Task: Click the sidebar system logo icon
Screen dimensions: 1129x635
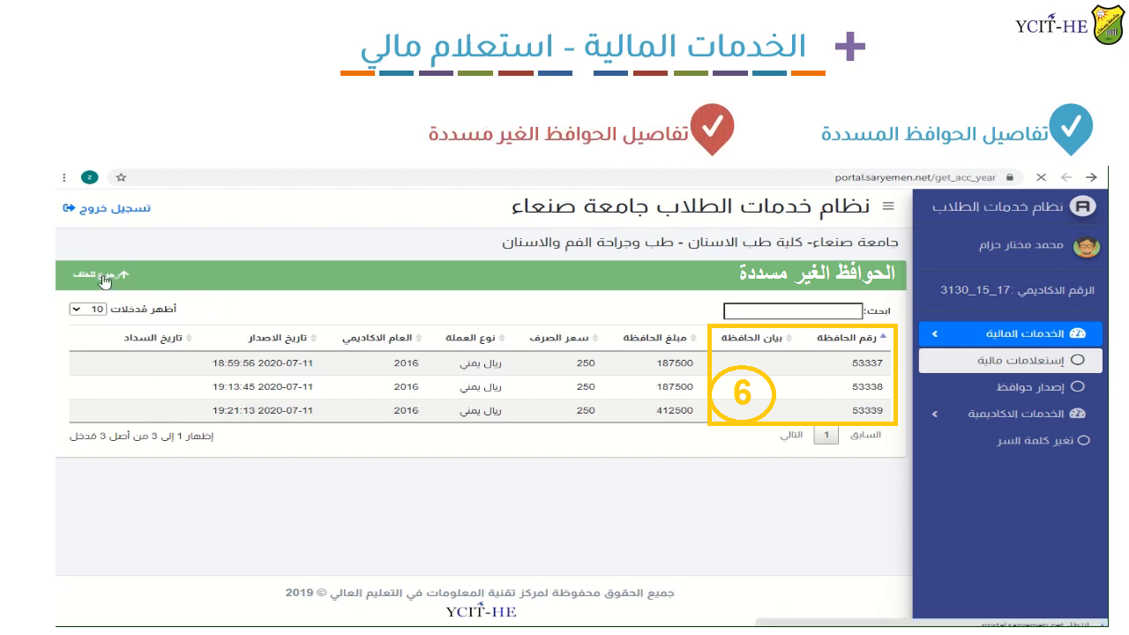Action: [1082, 206]
